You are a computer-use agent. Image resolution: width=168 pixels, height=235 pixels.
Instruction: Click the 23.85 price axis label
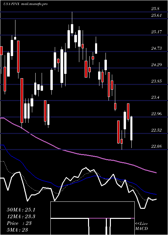[157, 81]
